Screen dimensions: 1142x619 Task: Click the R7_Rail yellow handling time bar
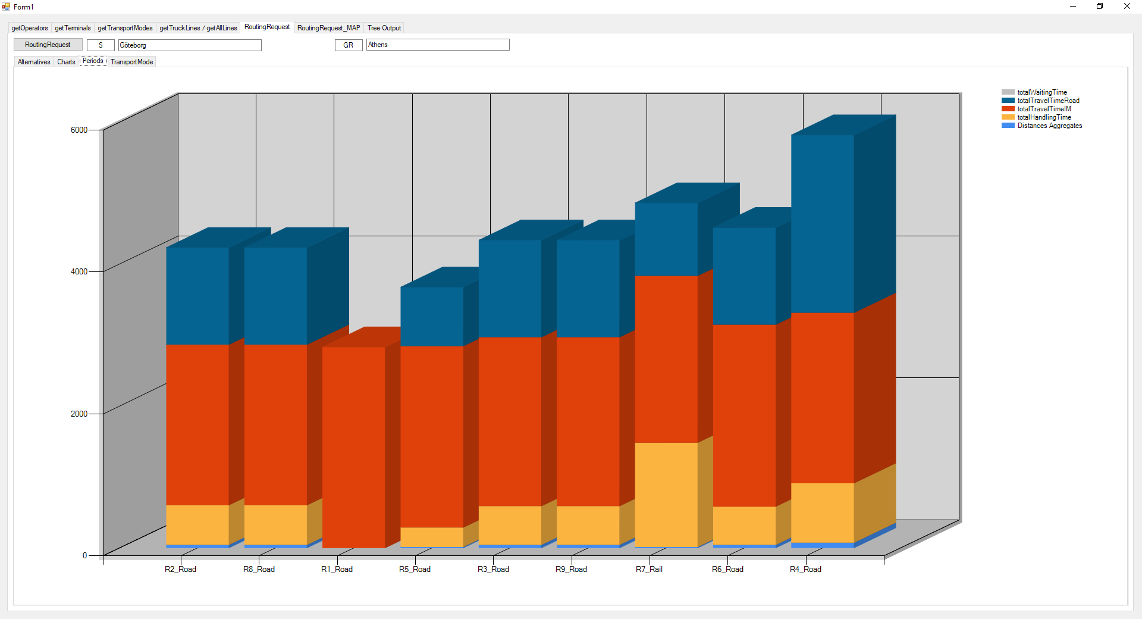(666, 494)
